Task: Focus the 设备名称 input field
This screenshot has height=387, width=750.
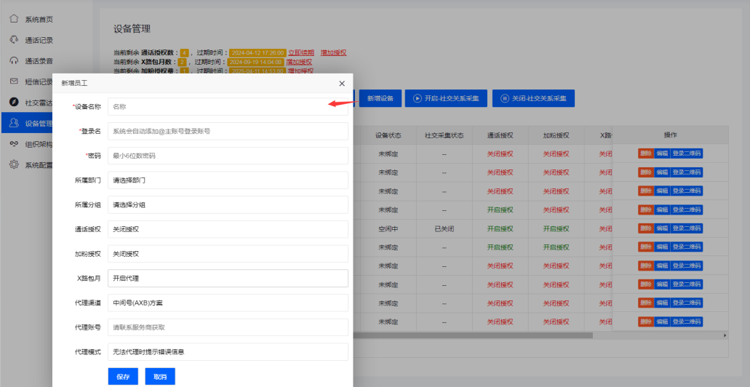Action: [227, 106]
